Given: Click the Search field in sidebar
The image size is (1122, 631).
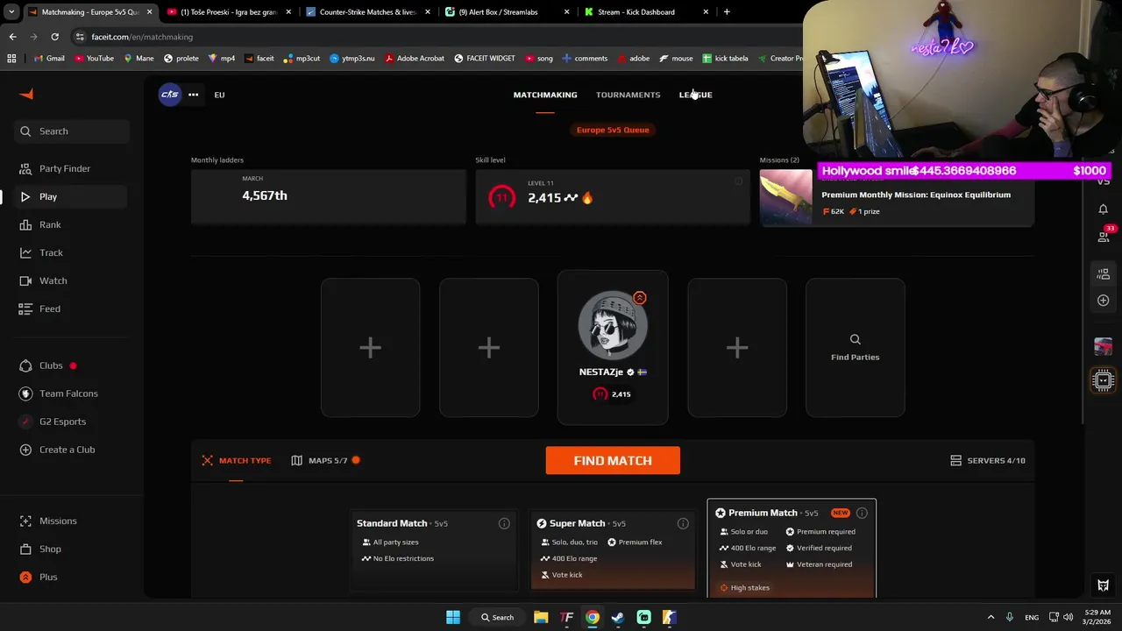Looking at the screenshot, I should pos(72,131).
